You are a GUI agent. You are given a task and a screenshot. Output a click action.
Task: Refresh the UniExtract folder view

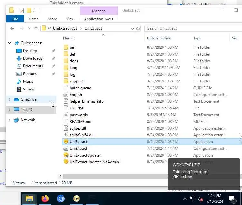click(x=138, y=28)
